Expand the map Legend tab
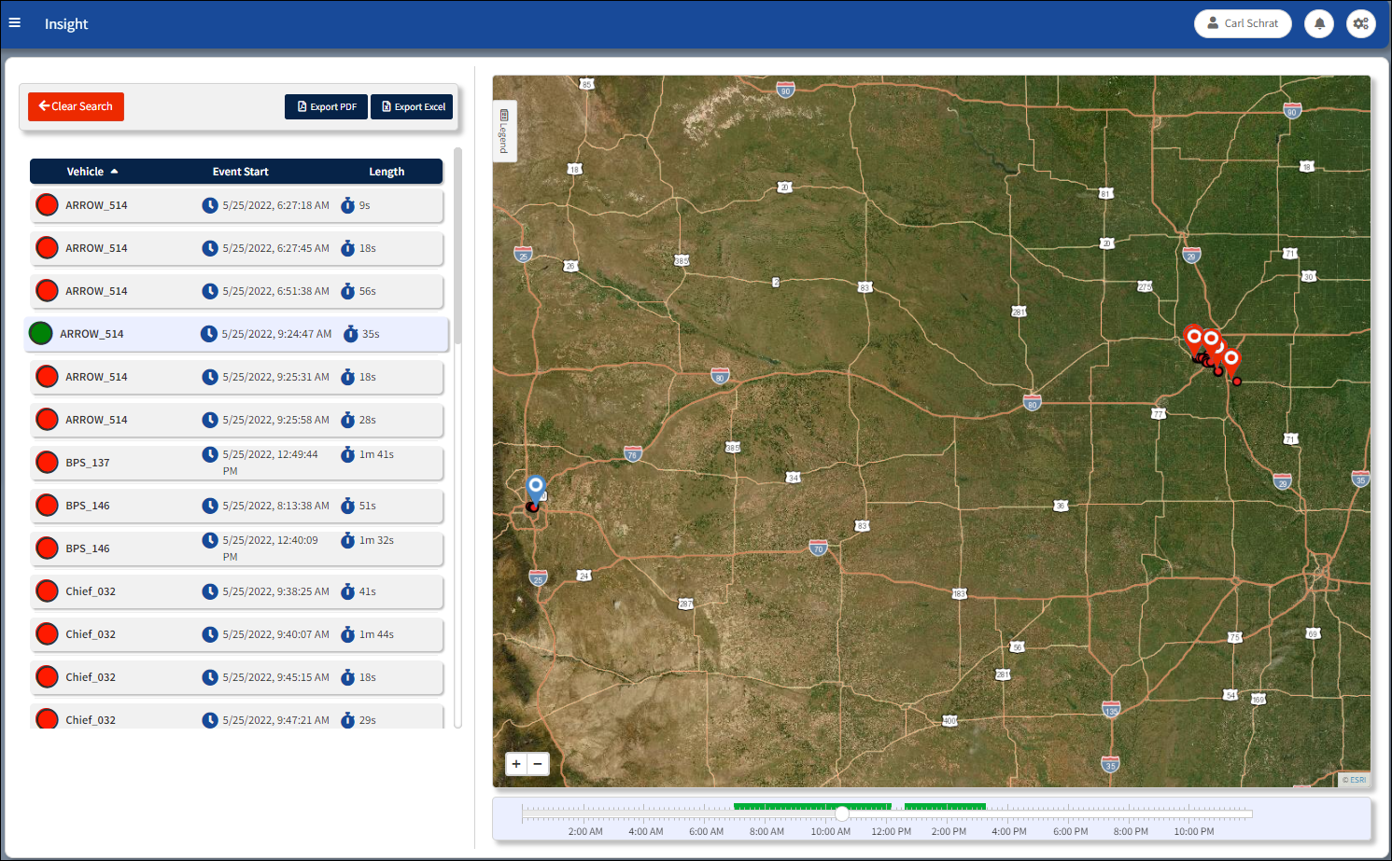This screenshot has height=861, width=1392. [504, 131]
